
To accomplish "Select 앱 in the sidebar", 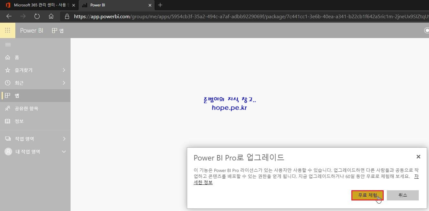I will click(x=35, y=96).
